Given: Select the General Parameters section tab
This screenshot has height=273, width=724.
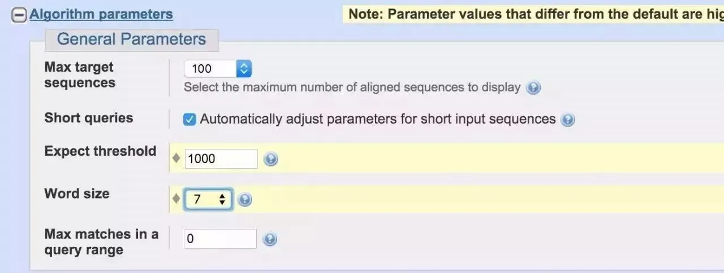Looking at the screenshot, I should [x=131, y=39].
